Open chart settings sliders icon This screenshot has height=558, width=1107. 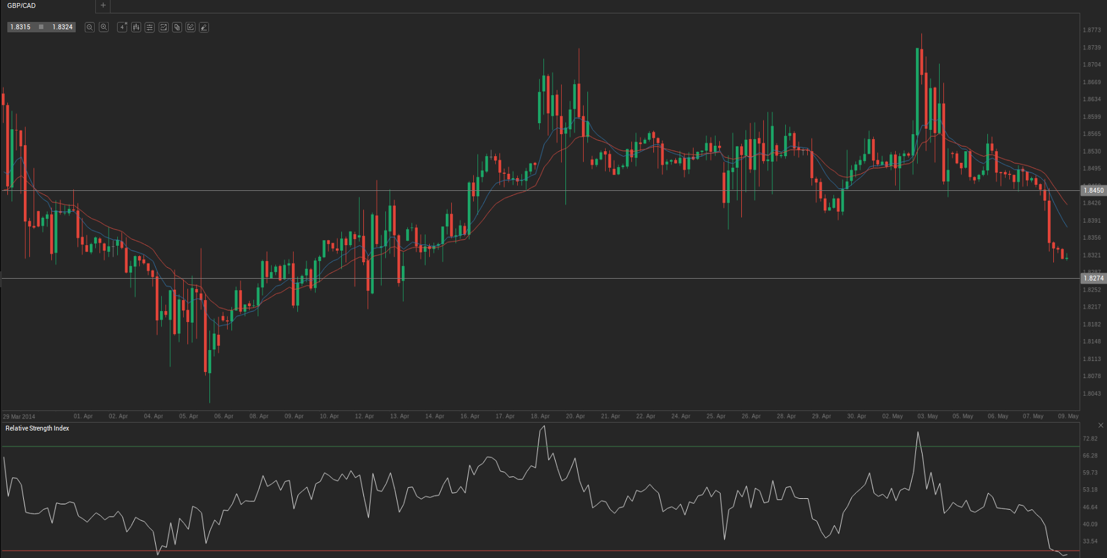point(150,27)
